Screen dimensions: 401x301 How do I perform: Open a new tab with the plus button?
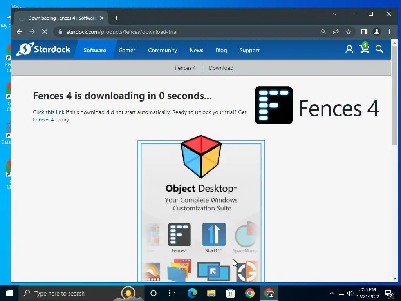coord(117,18)
